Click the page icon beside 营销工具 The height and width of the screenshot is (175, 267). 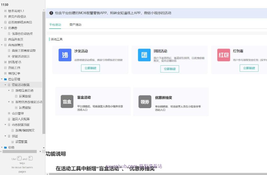tap(5, 68)
